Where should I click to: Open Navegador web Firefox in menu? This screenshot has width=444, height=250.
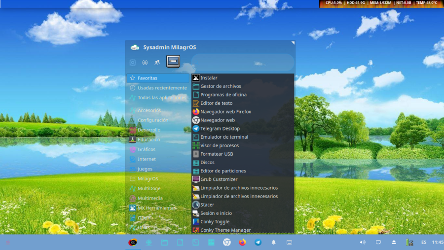click(225, 112)
